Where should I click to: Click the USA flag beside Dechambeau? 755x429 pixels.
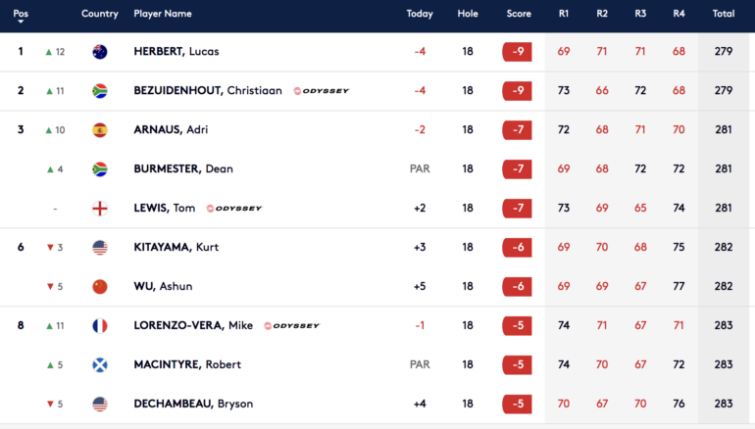point(100,404)
